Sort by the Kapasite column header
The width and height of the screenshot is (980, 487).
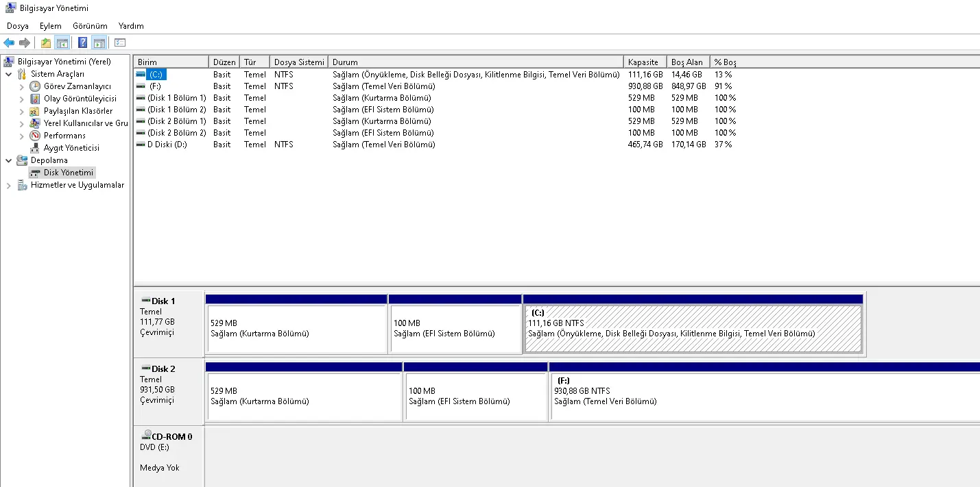[645, 62]
